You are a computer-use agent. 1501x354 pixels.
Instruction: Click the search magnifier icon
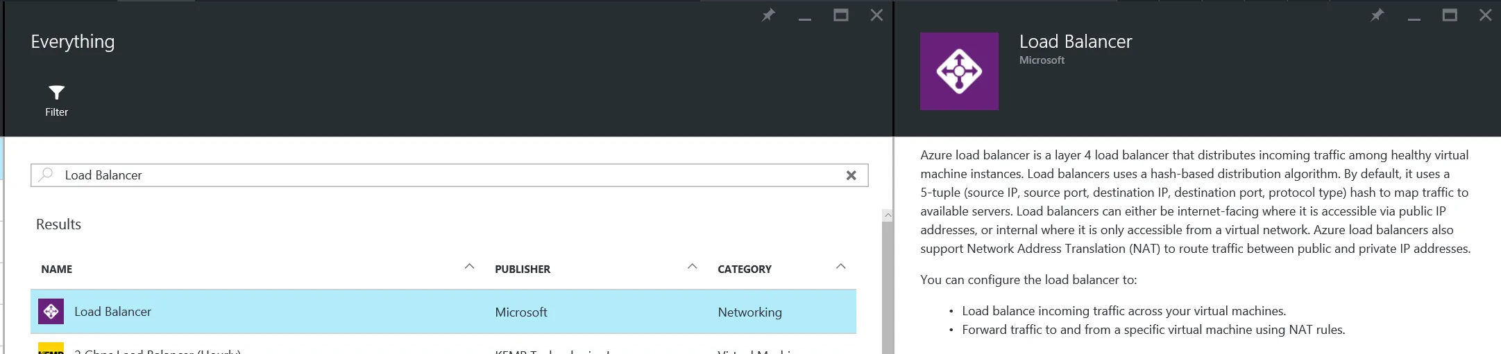(x=46, y=175)
